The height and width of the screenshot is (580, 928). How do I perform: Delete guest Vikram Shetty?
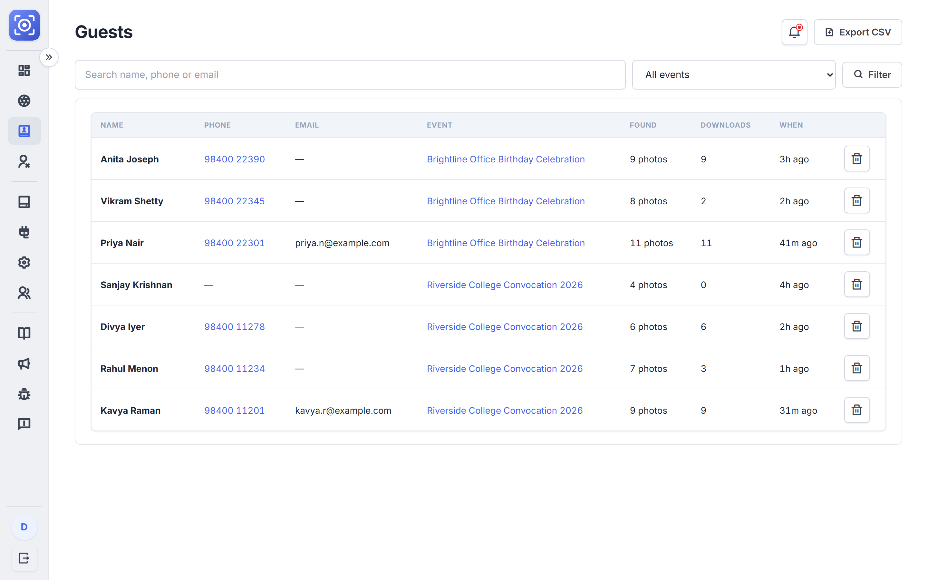pos(857,201)
